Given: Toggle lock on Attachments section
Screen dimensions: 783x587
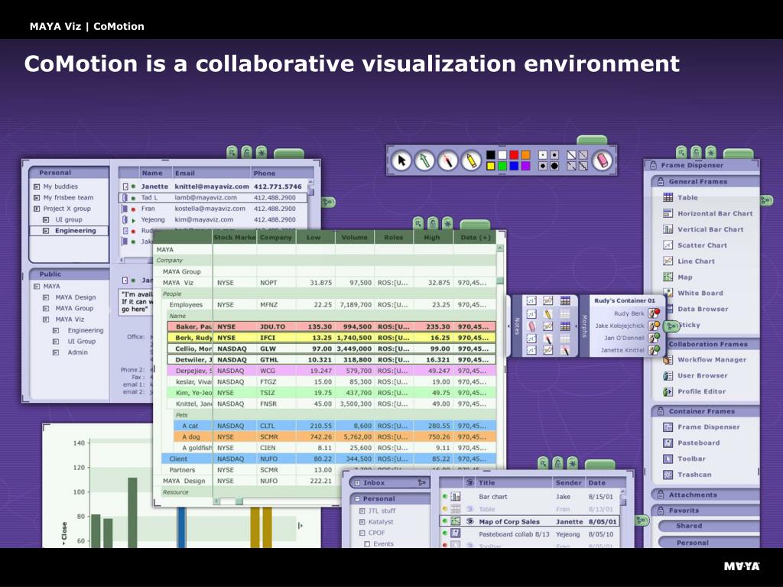Looking at the screenshot, I should [660, 495].
